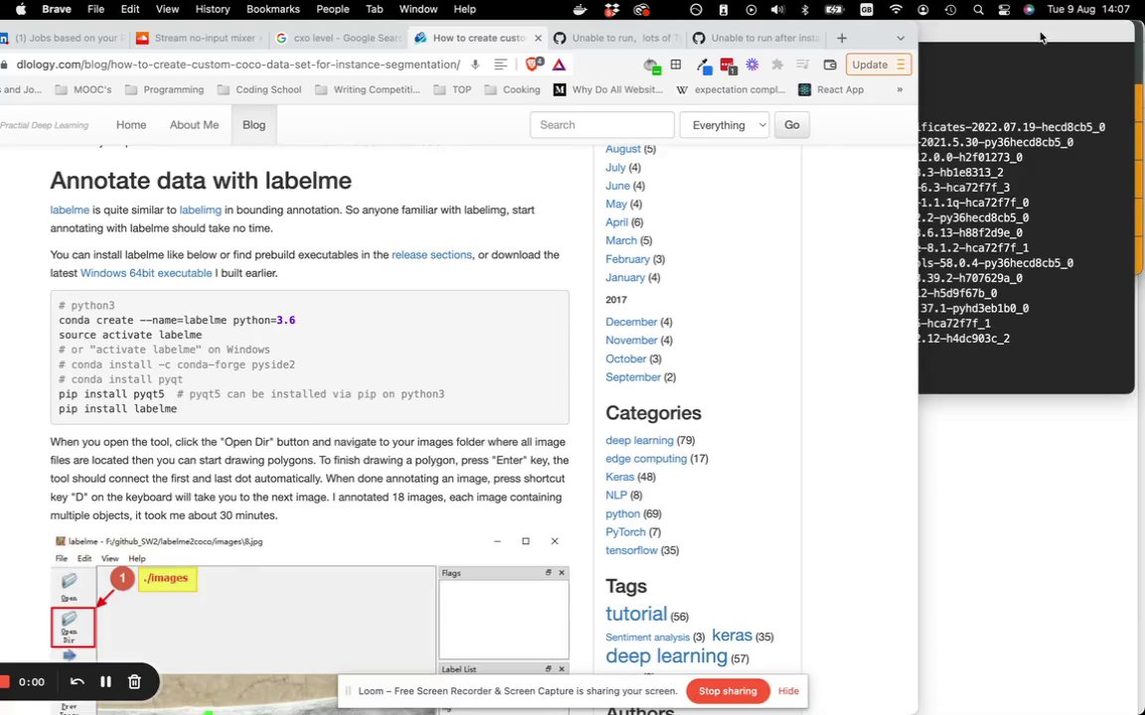Image resolution: width=1145 pixels, height=715 pixels.
Task: Open the Programming bookmarks folder
Action: [164, 89]
